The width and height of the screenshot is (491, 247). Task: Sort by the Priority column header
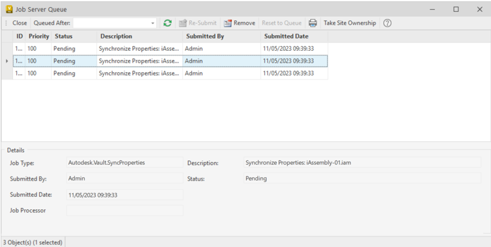[39, 36]
